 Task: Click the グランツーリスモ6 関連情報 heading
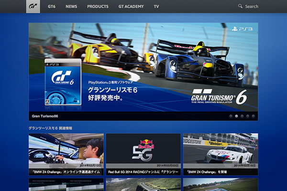pos(50,128)
